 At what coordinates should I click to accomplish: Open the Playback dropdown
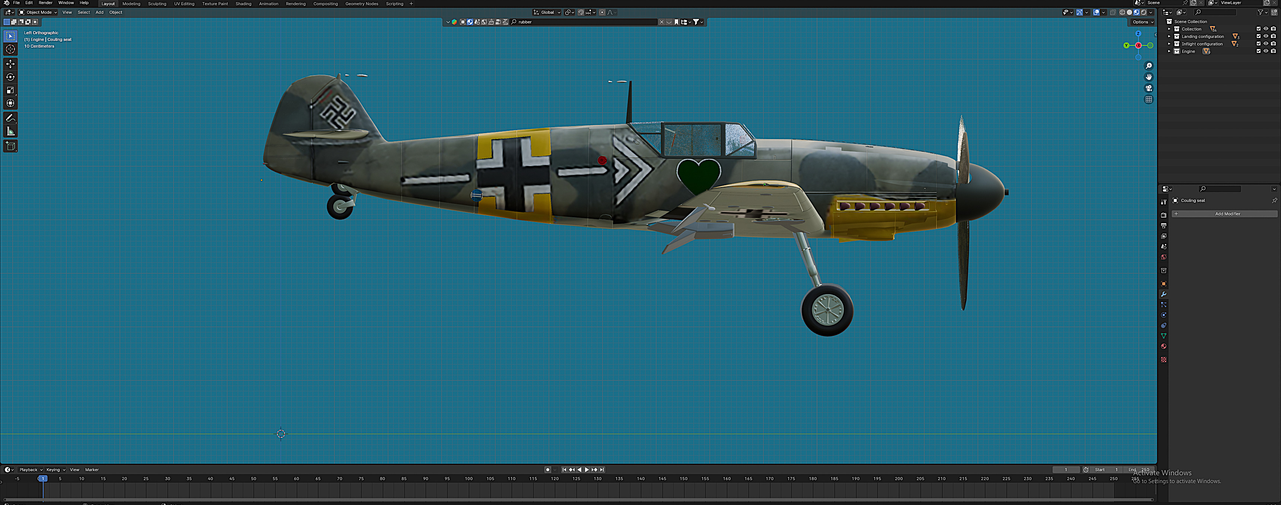click(31, 470)
